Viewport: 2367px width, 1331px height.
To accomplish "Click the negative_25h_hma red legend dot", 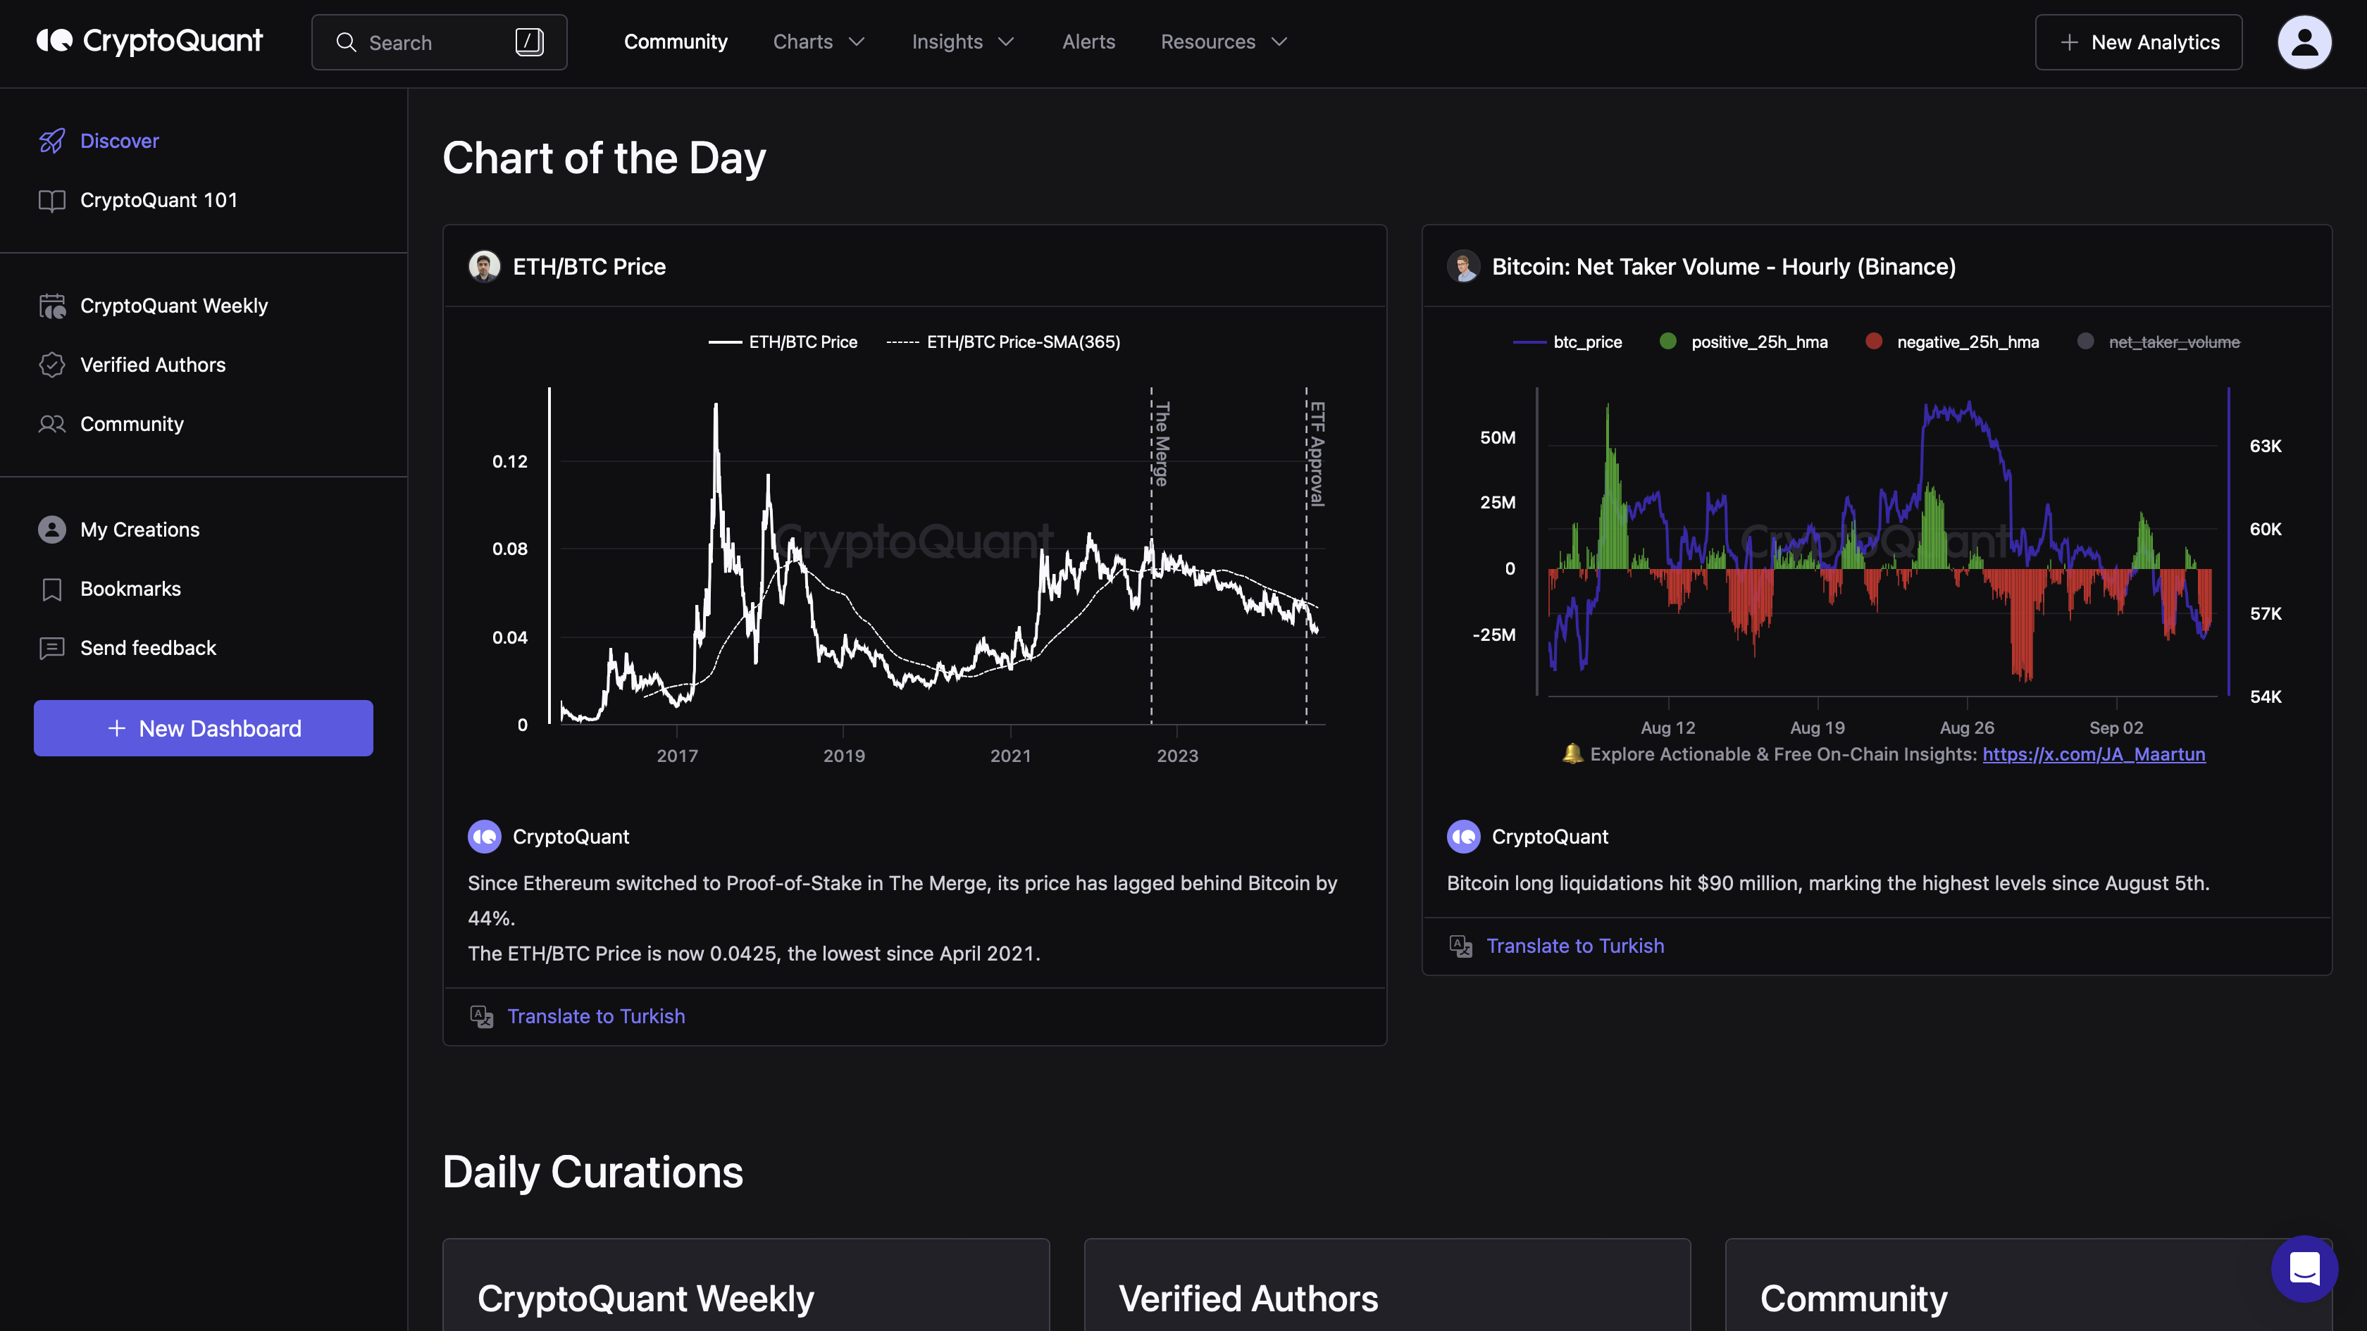I will click(1874, 342).
